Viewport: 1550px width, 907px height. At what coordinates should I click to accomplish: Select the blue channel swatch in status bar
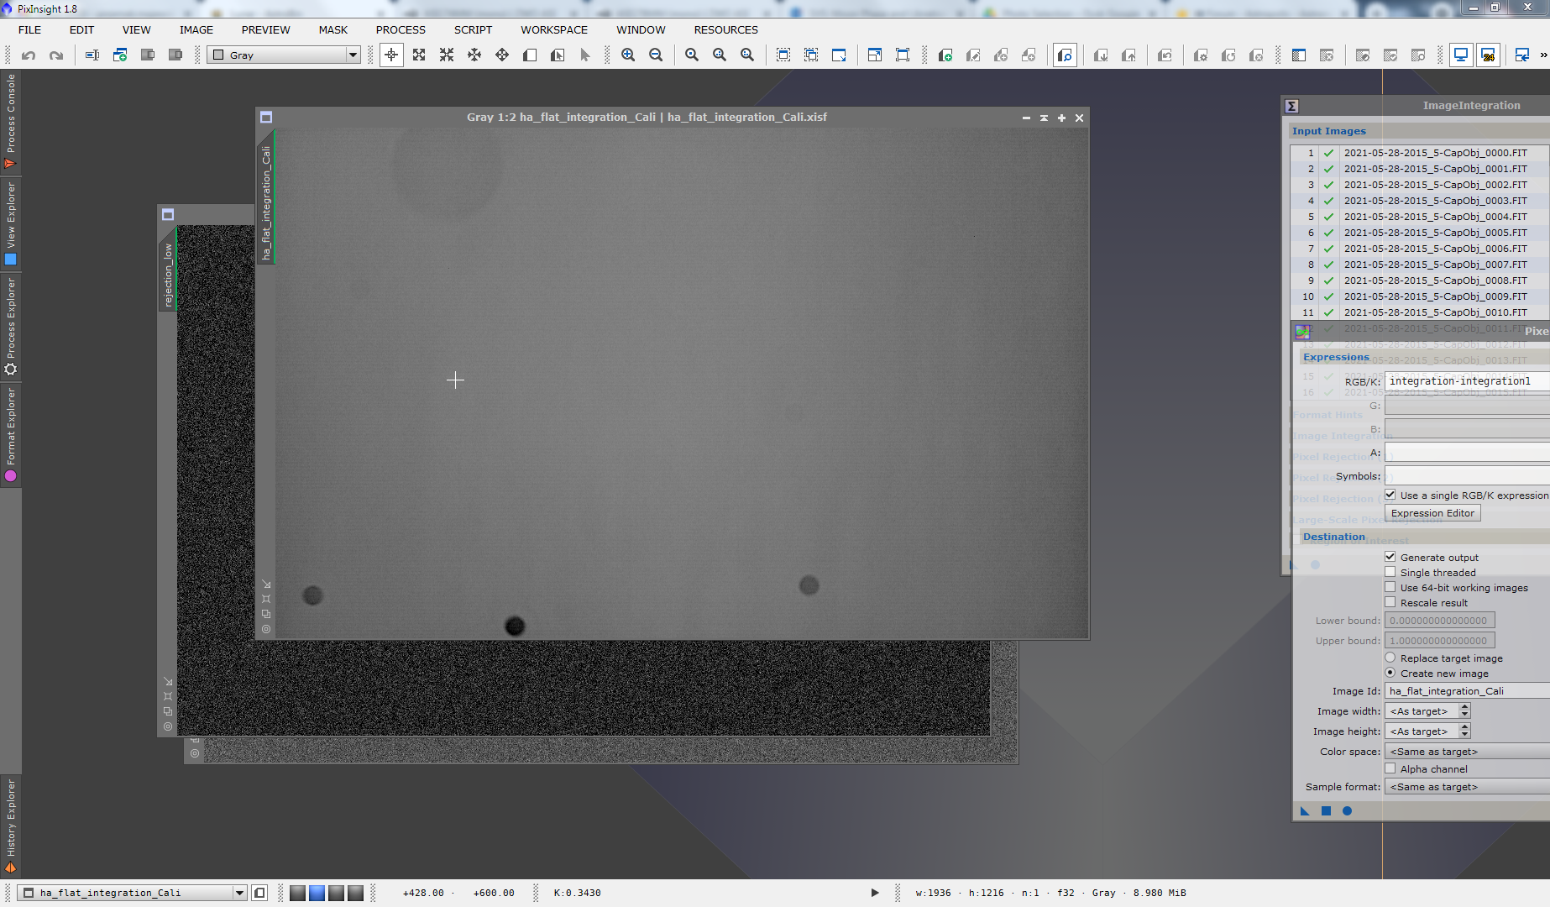pyautogui.click(x=317, y=893)
